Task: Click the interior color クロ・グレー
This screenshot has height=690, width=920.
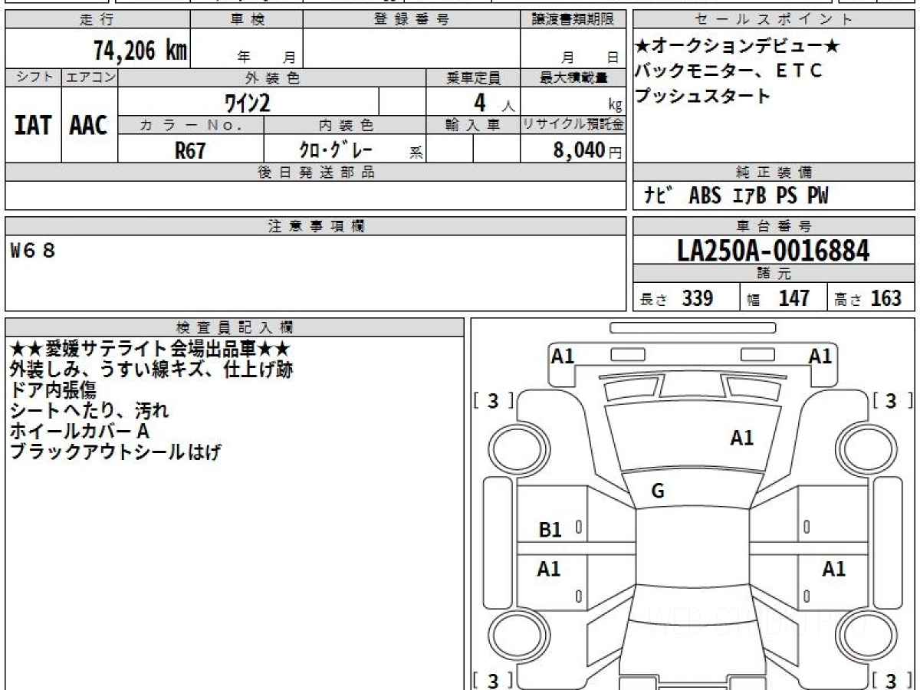Action: [x=335, y=150]
